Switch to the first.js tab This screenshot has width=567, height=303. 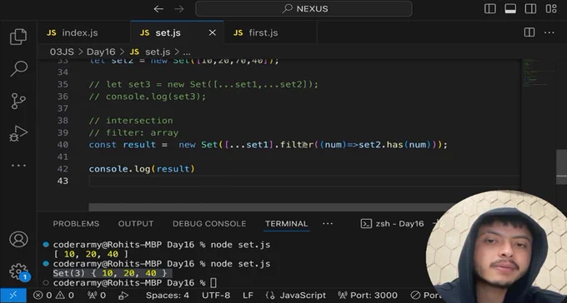[x=270, y=32]
